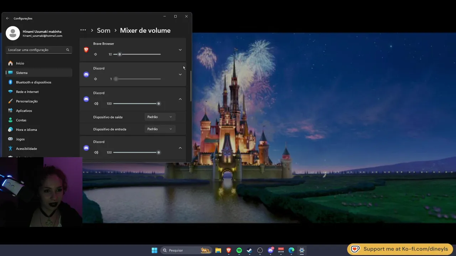Mute the bottom Discord entry speaker
Screen dimensions: 456x256
click(x=96, y=152)
